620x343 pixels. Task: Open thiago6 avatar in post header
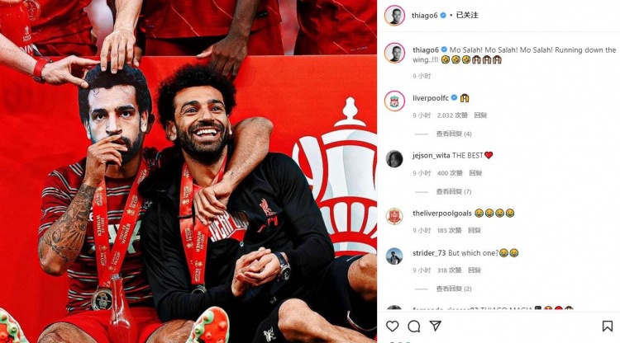394,16
